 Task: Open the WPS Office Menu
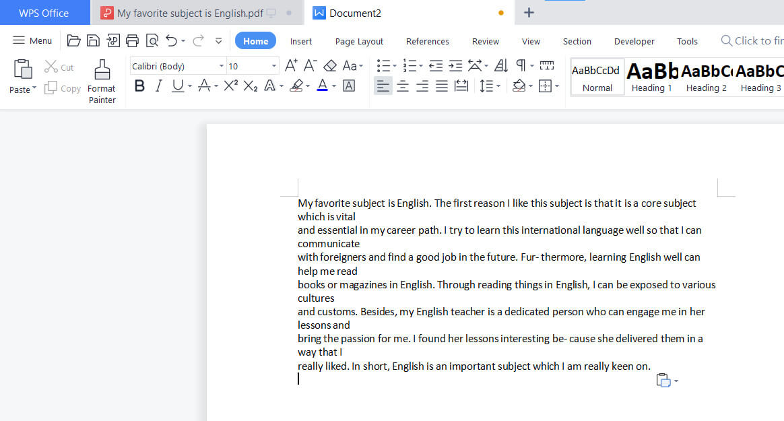32,40
